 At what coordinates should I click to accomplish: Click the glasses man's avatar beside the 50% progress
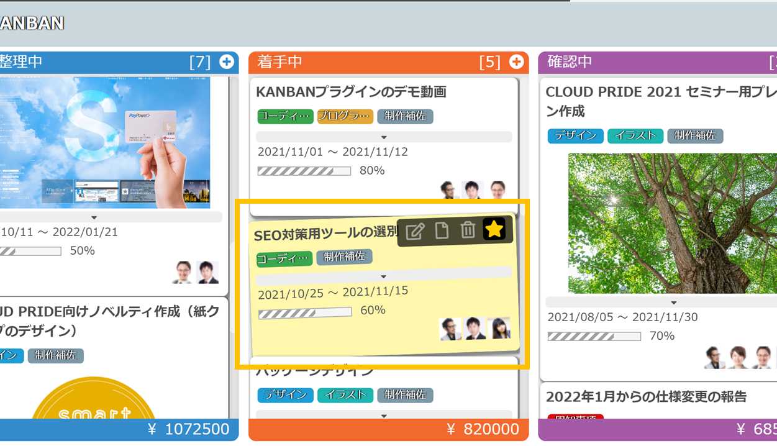(183, 272)
